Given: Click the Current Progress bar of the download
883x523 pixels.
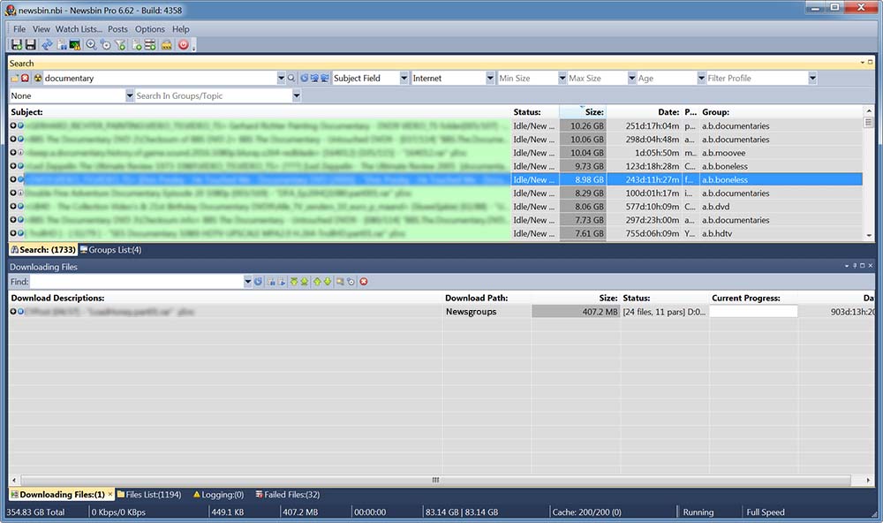Looking at the screenshot, I should (x=753, y=311).
